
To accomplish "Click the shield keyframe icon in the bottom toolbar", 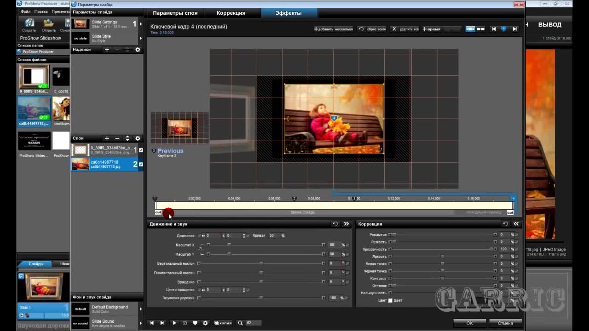I will [195, 323].
